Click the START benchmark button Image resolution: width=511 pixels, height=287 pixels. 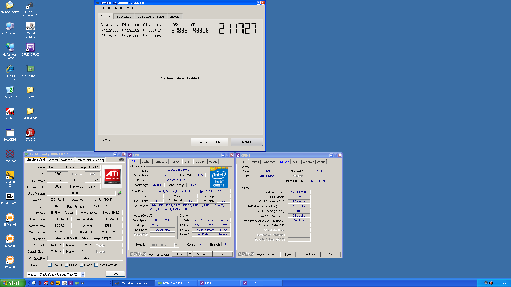(x=247, y=142)
